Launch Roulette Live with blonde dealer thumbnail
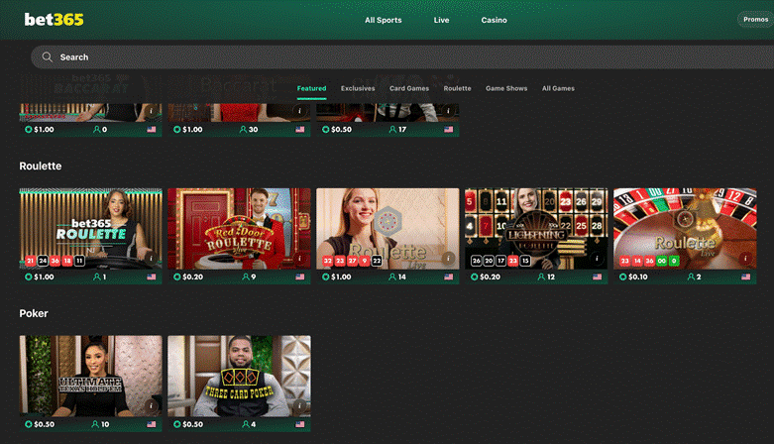The height and width of the screenshot is (444, 774). (x=387, y=229)
